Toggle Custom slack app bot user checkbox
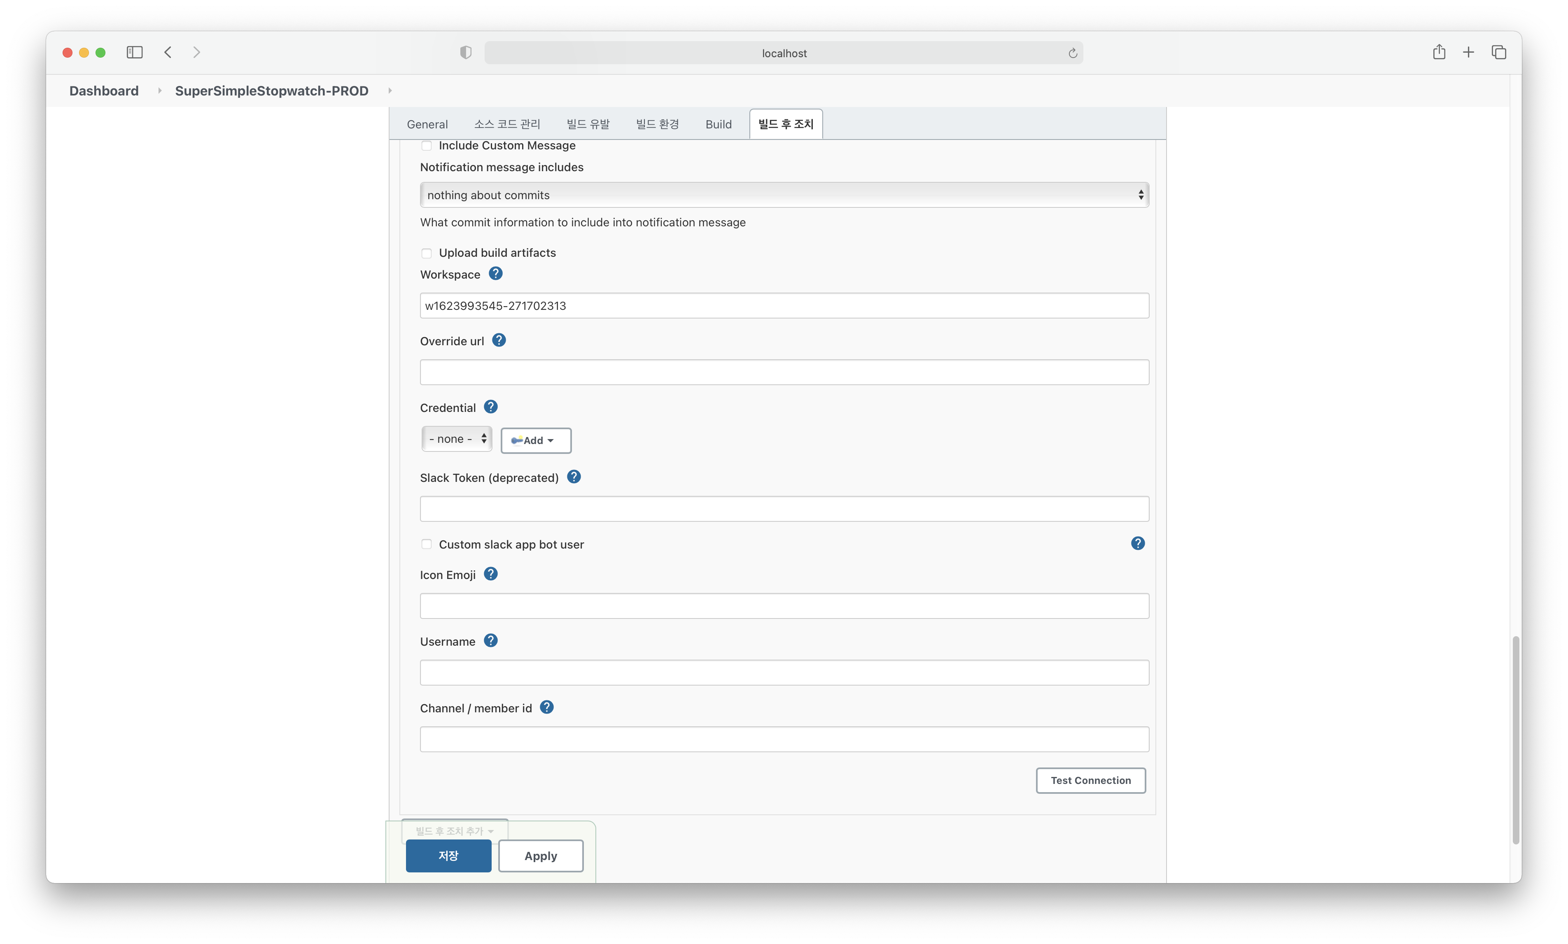Image resolution: width=1568 pixels, height=944 pixels. 426,544
